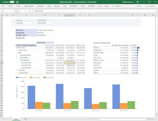The height and width of the screenshot is (121, 158).
Task: Click the horizontal scrollbar right arrow
Action: [155, 119]
